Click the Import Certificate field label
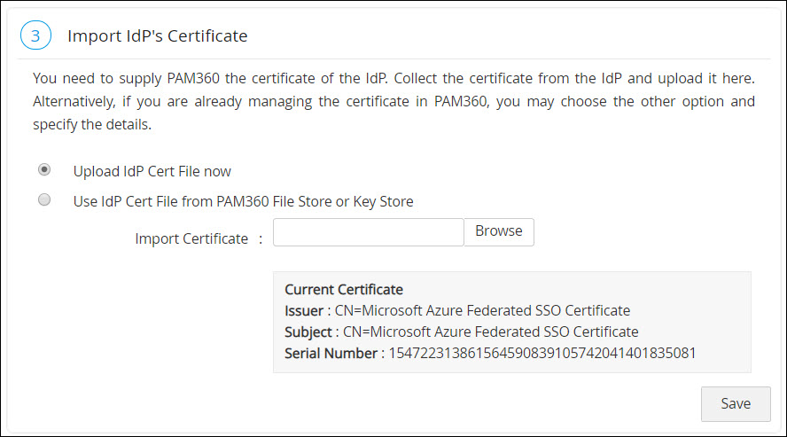 [191, 238]
